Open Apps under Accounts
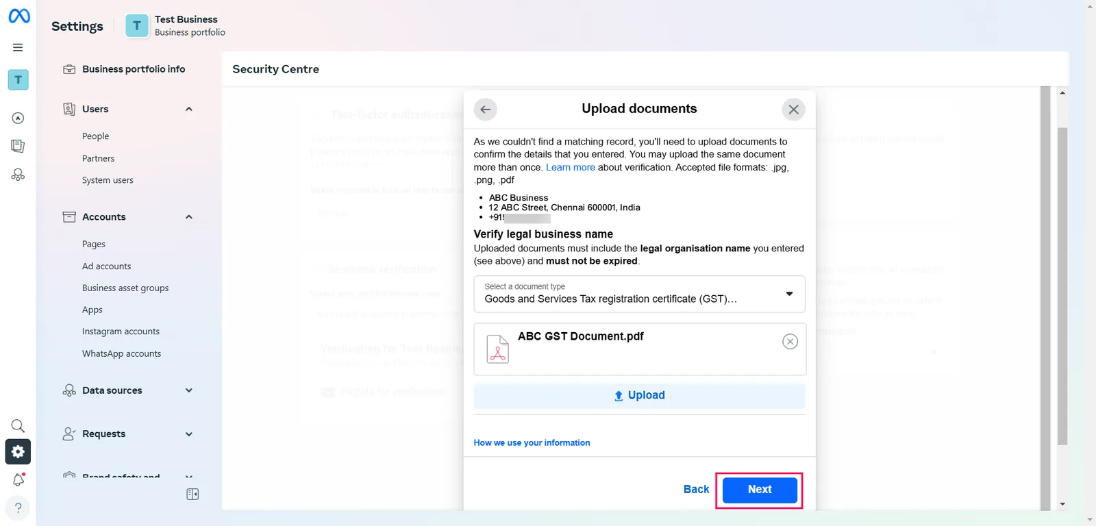The width and height of the screenshot is (1096, 526). [x=92, y=310]
